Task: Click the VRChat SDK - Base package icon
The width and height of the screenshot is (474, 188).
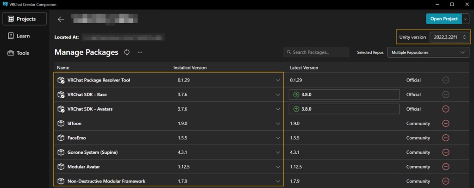Action: pos(61,94)
